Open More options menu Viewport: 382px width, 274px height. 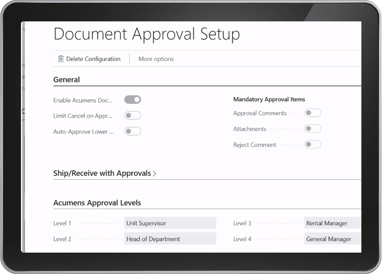(x=156, y=59)
